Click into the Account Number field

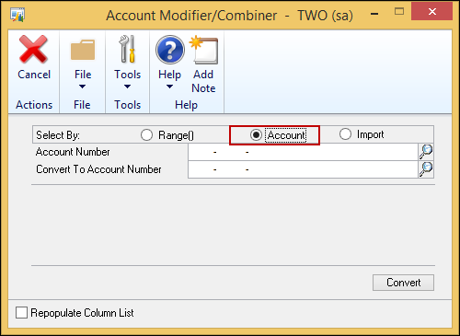303,152
